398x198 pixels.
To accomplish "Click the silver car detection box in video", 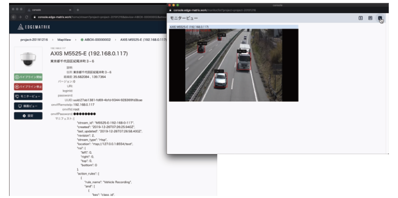I will pos(221,80).
